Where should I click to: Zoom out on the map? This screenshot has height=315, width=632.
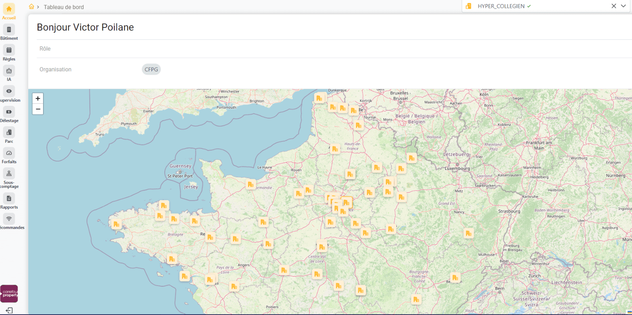[x=38, y=109]
